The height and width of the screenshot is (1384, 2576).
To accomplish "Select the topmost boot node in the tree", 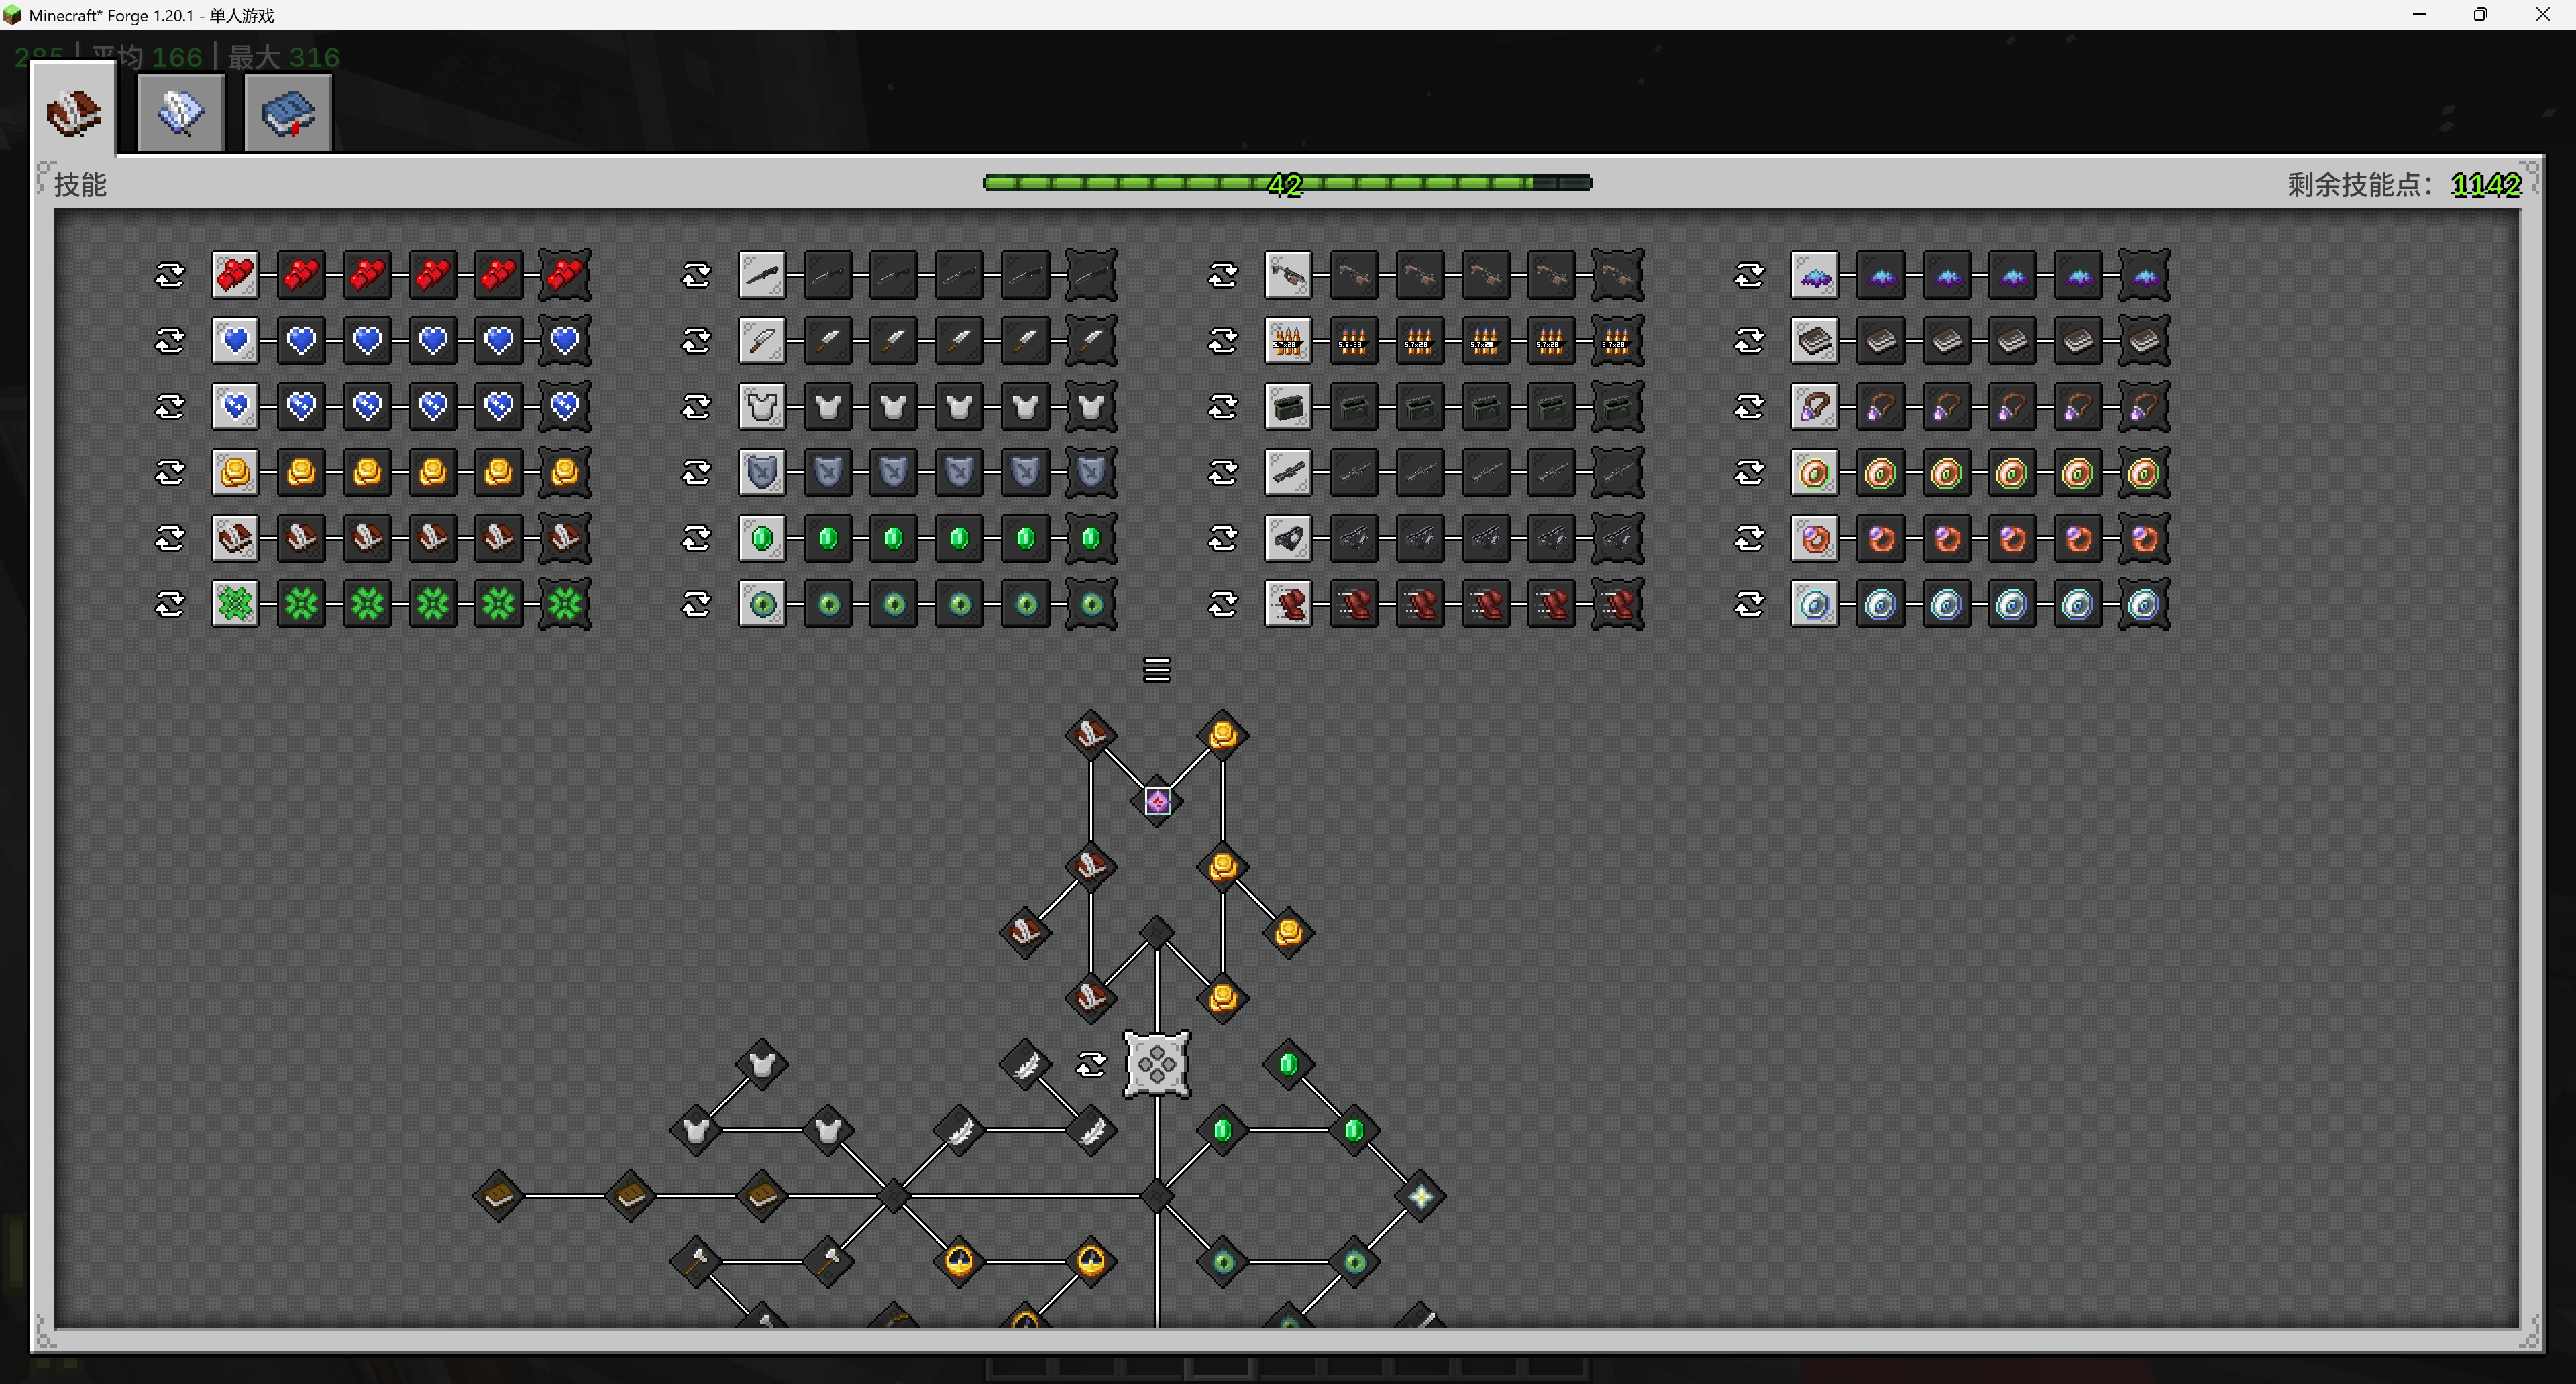I will pos(1091,736).
